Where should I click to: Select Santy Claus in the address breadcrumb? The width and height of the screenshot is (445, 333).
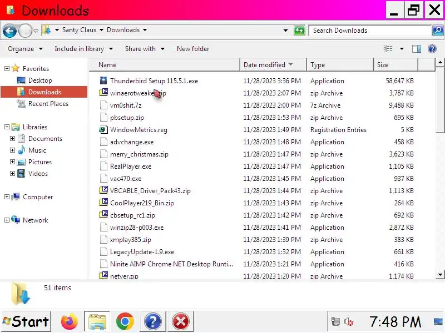(79, 30)
